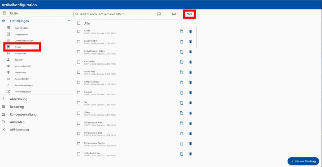Tick the Alle select-all checkbox

pos(79,23)
